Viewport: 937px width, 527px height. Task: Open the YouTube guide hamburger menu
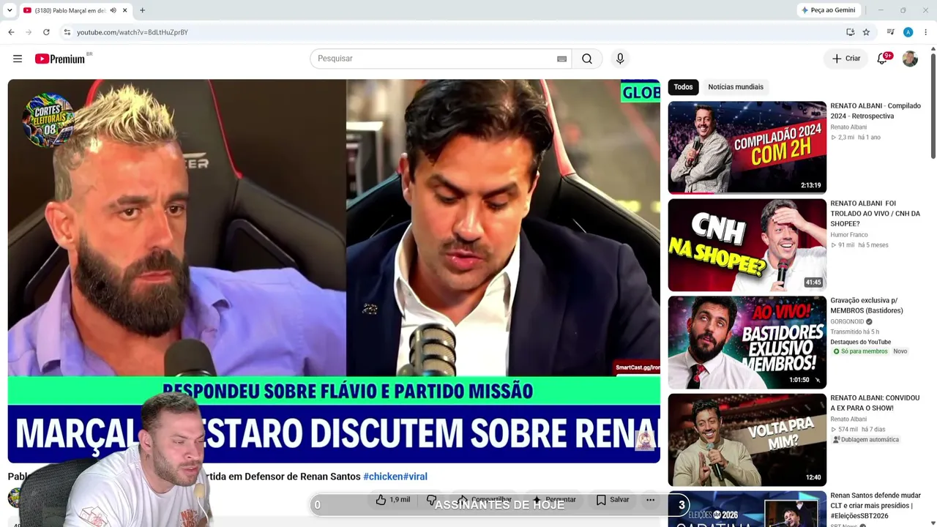point(18,59)
